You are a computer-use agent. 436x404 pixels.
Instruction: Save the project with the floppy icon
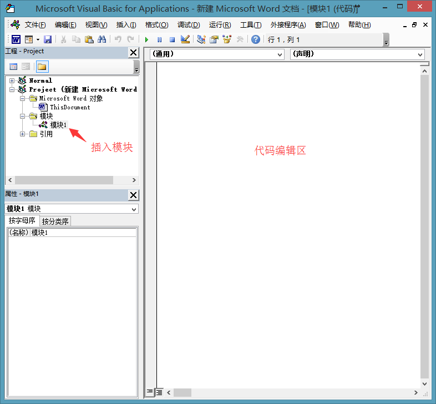pos(48,39)
